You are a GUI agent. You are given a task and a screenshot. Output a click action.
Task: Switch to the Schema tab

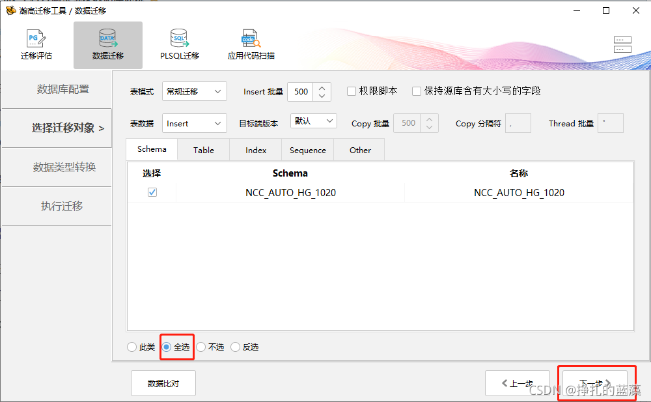(x=152, y=149)
